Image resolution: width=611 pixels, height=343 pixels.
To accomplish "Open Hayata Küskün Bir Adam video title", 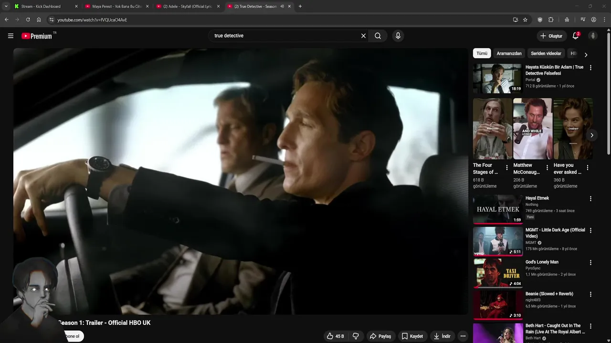I will tap(554, 70).
